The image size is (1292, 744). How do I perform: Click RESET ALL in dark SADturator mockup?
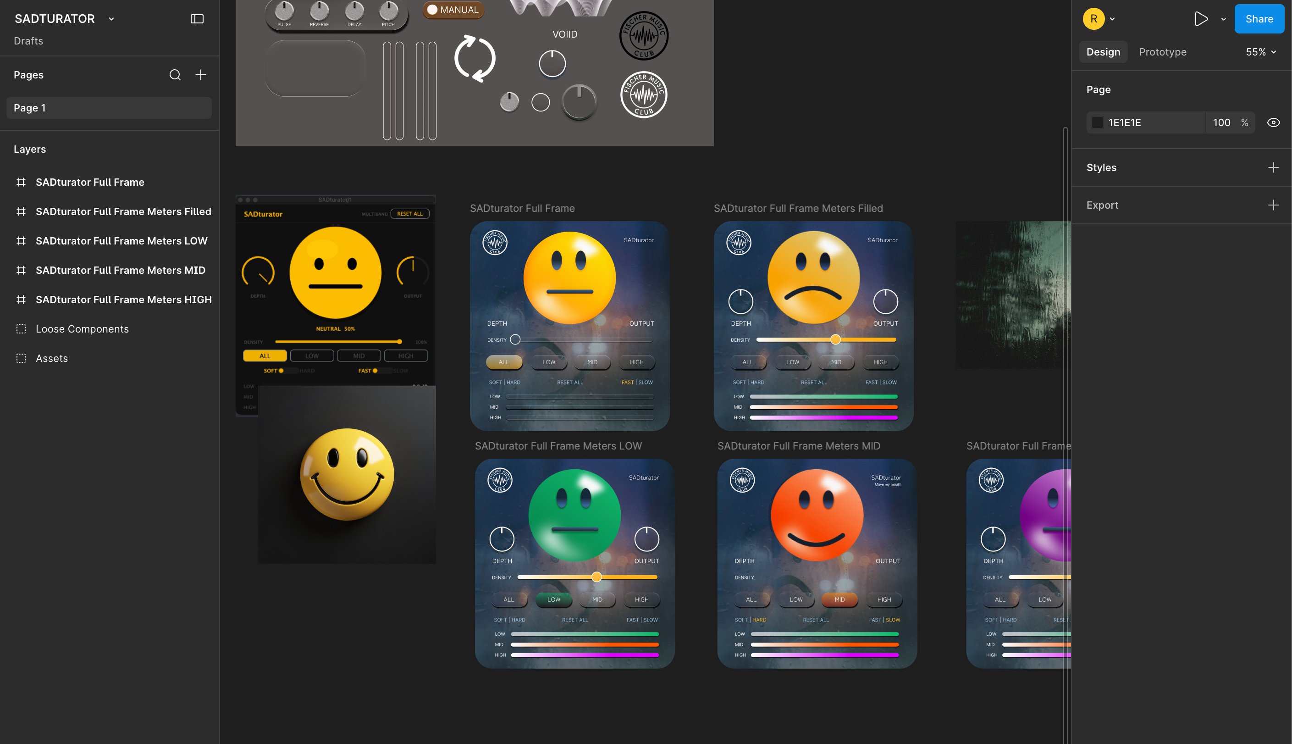(409, 214)
